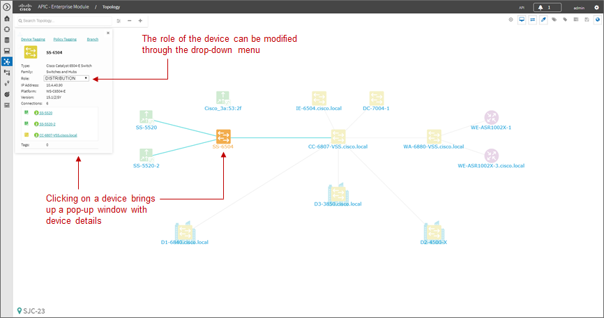Image resolution: width=604 pixels, height=318 pixels.
Task: Open the SS-5520-2 connection link
Action: [47, 124]
